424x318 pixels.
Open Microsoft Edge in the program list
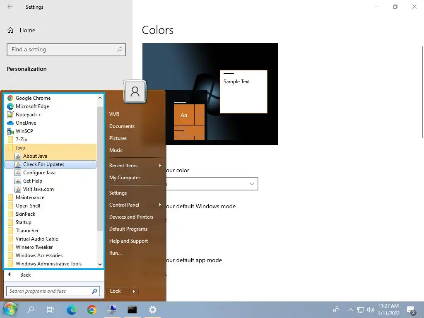tap(50, 106)
